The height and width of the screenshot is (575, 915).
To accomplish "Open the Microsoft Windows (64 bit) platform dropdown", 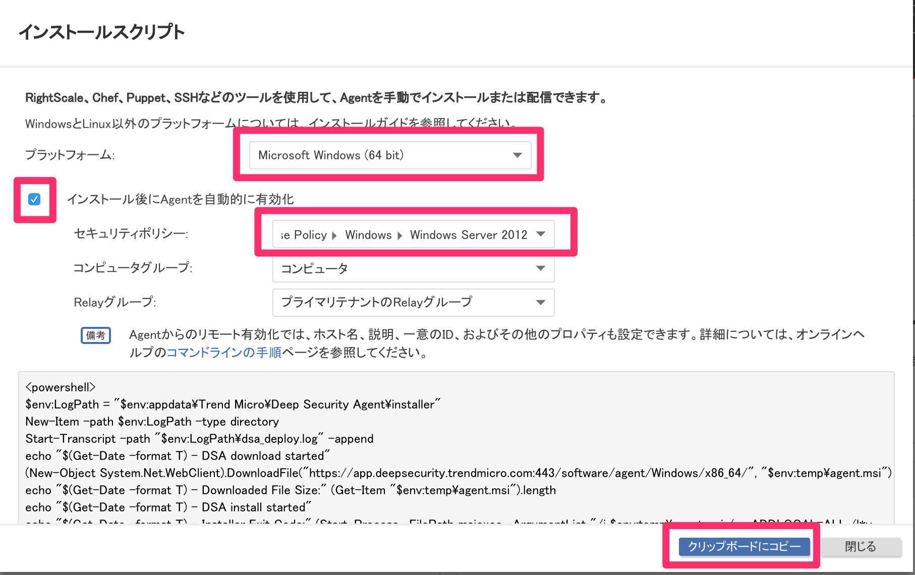I will [389, 155].
